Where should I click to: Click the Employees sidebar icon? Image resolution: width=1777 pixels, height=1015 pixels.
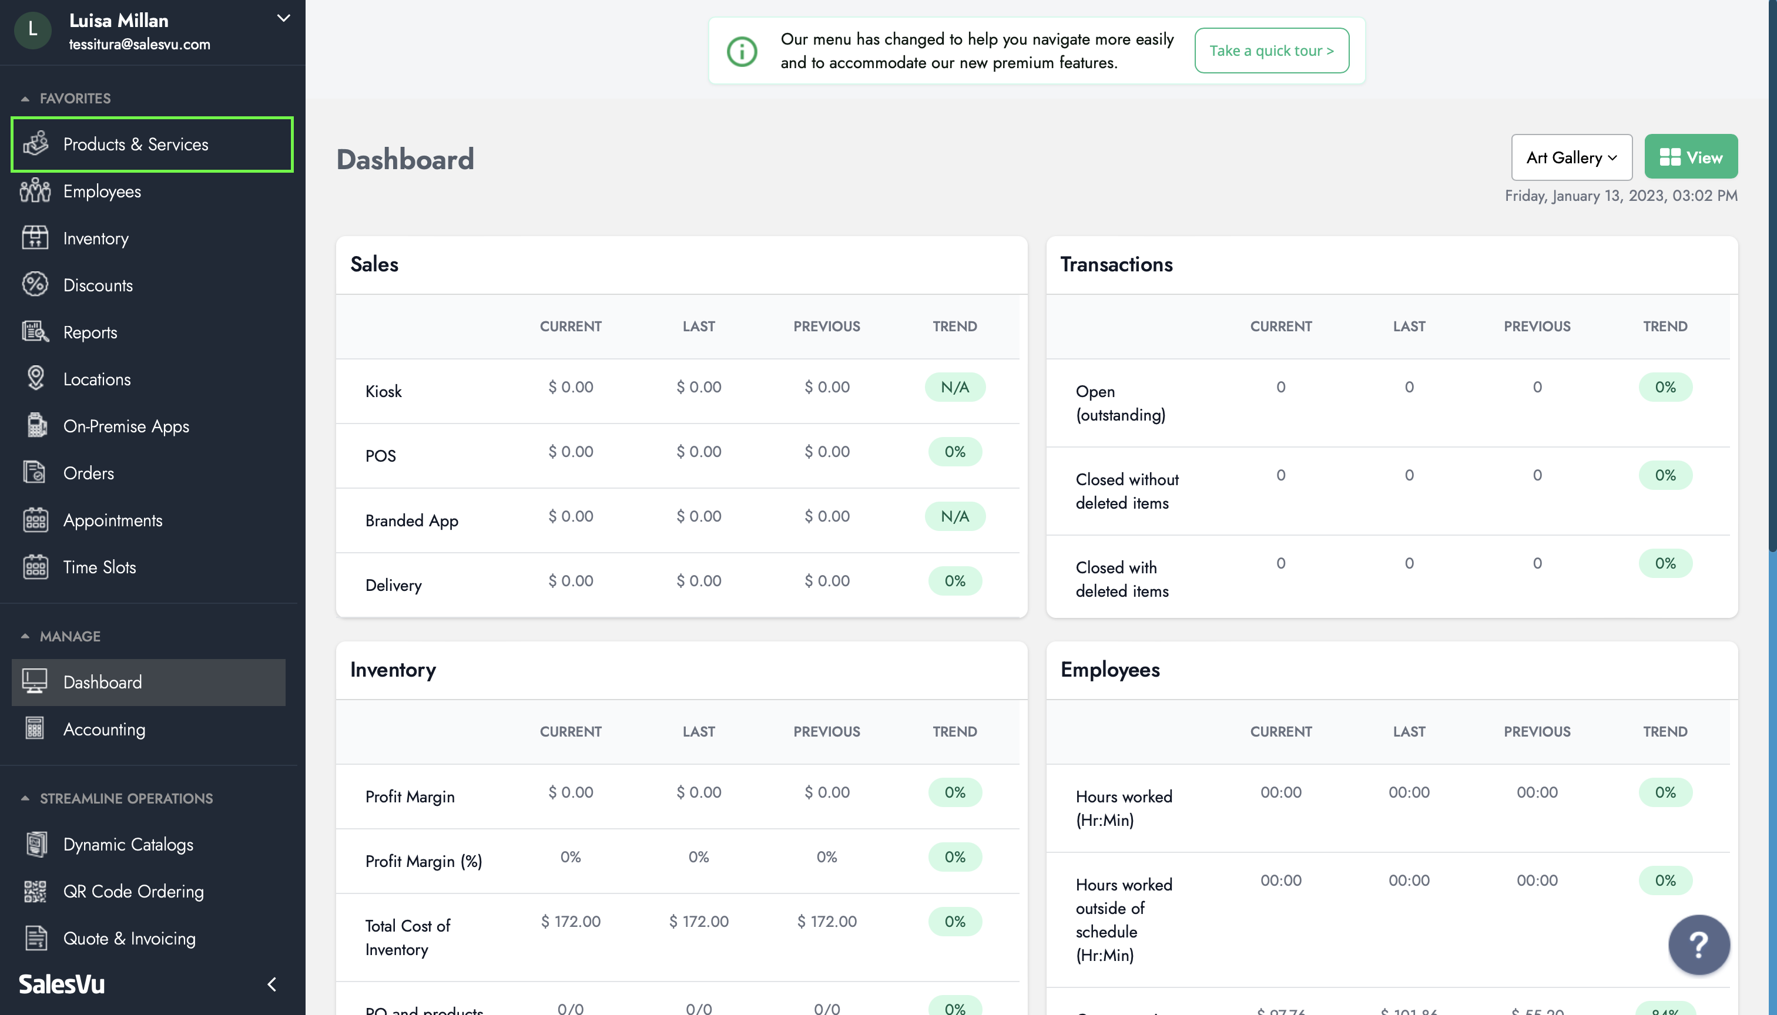(x=35, y=190)
